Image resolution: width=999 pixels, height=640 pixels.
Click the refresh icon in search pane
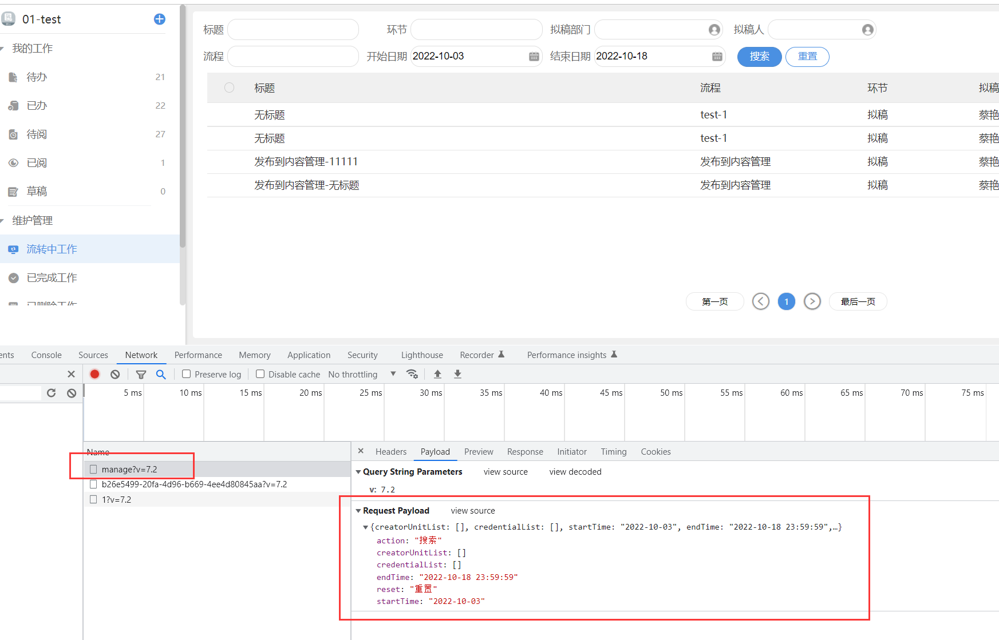point(52,393)
